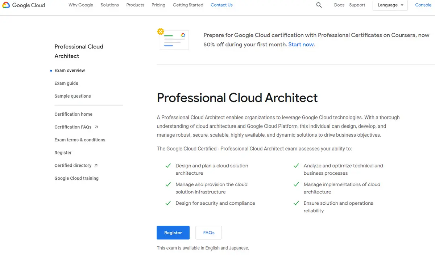Click 'Design and plan a cloud solution' item
The height and width of the screenshot is (264, 435).
(x=212, y=169)
